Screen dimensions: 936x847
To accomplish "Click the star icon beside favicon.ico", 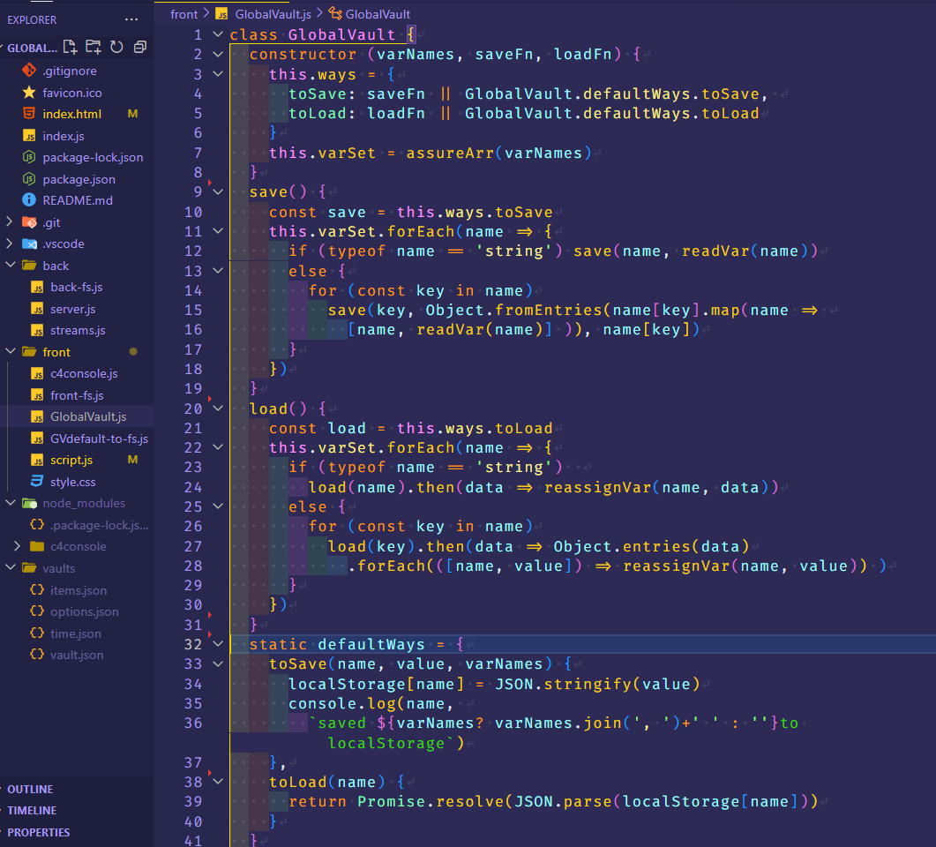I will click(x=28, y=92).
